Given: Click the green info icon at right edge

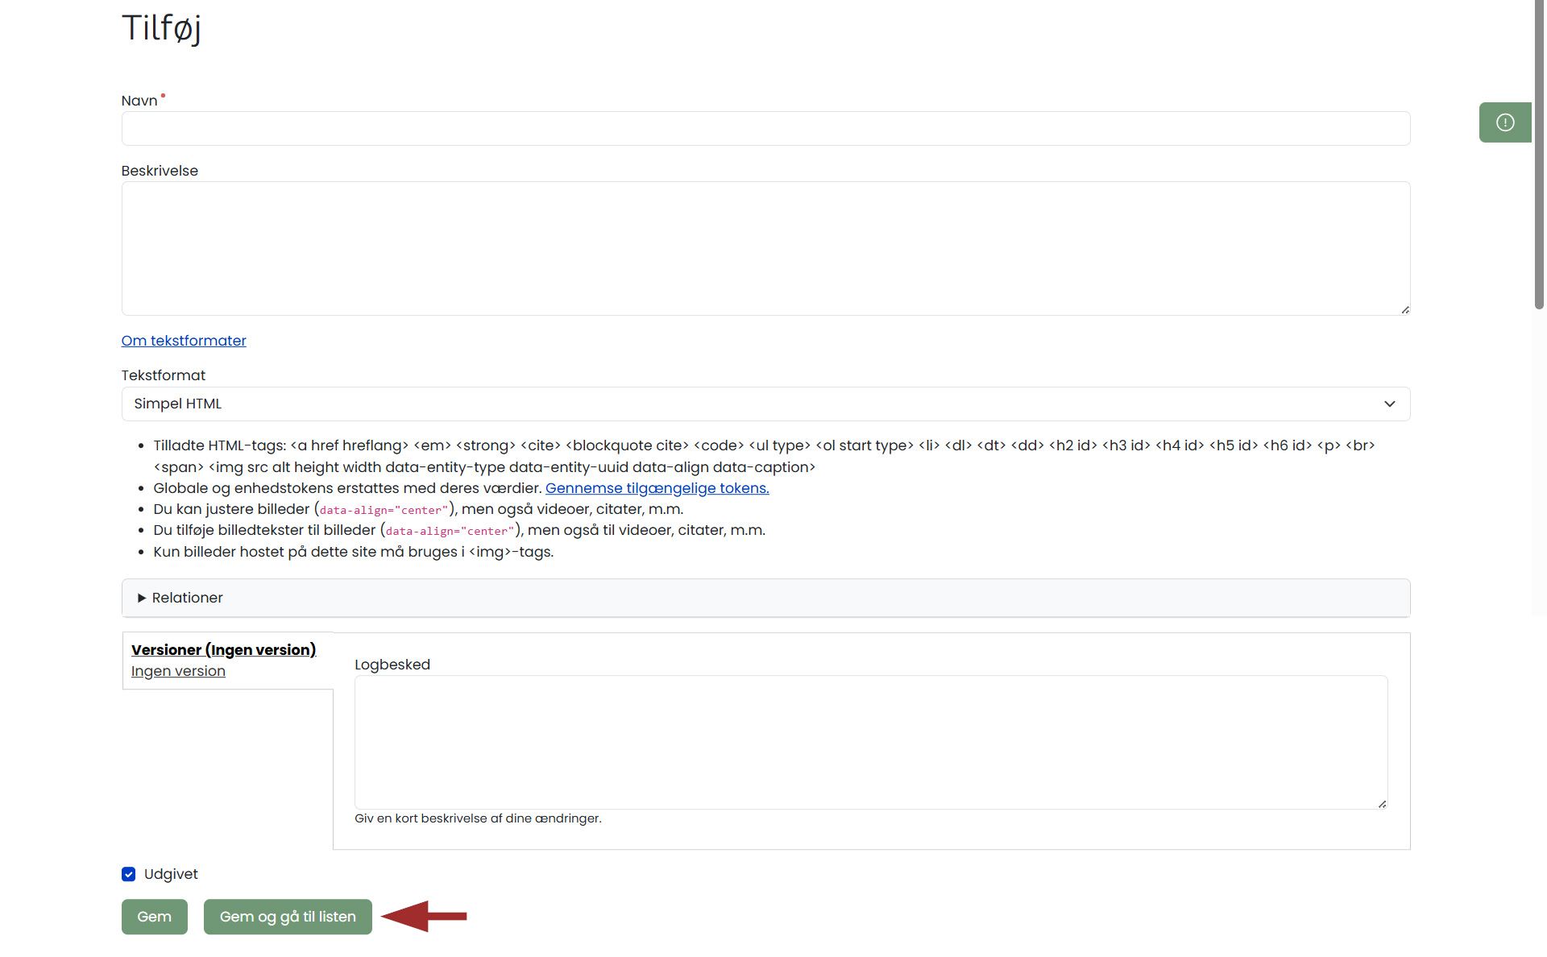Looking at the screenshot, I should tap(1504, 122).
